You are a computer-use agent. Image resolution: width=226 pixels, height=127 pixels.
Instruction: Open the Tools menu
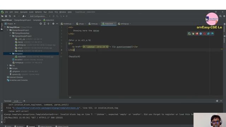click(50, 12)
